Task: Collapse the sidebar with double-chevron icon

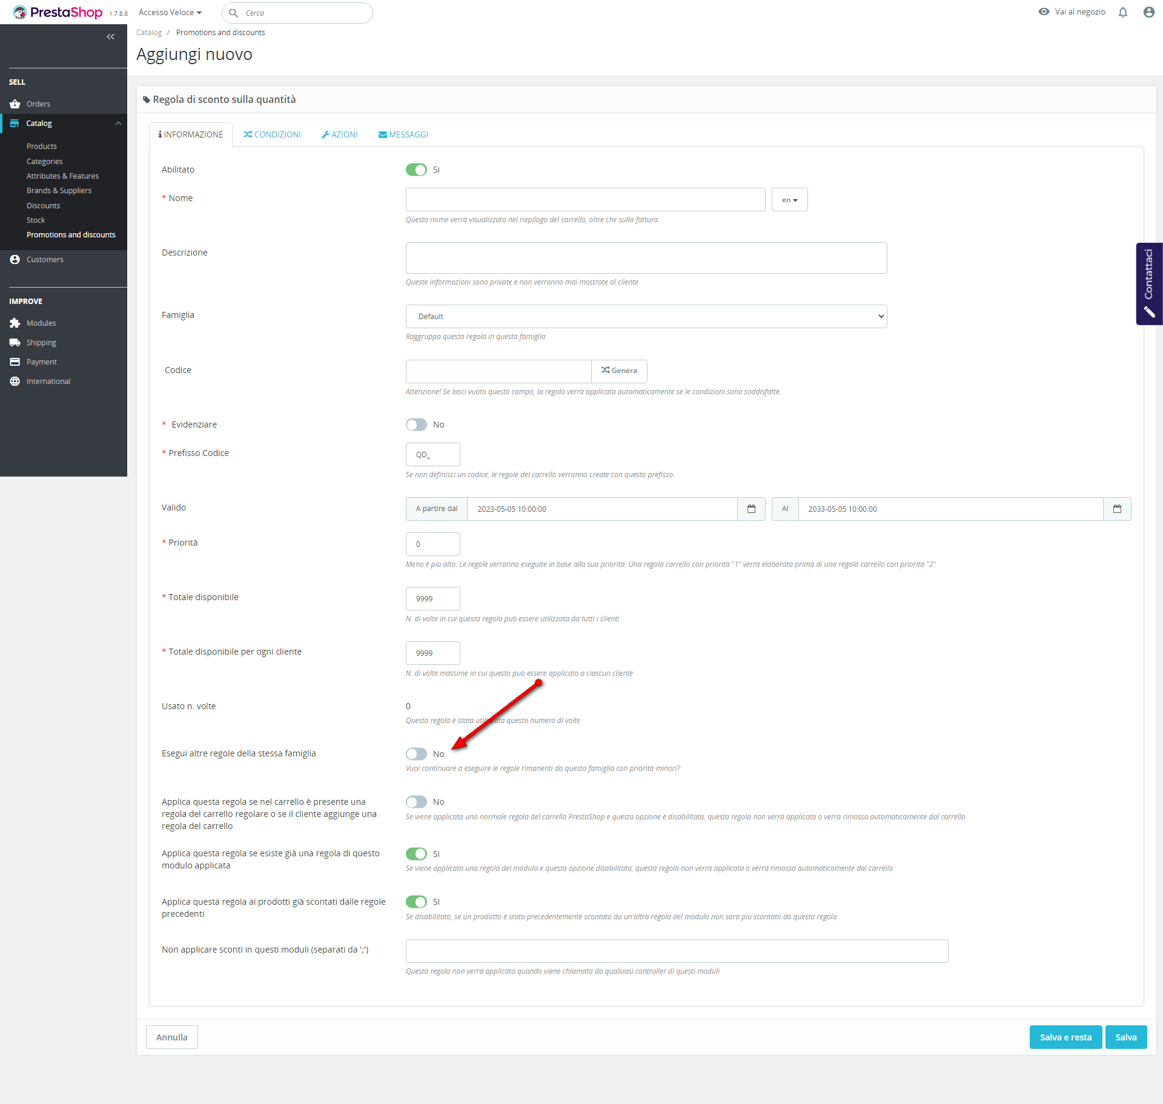Action: click(110, 37)
